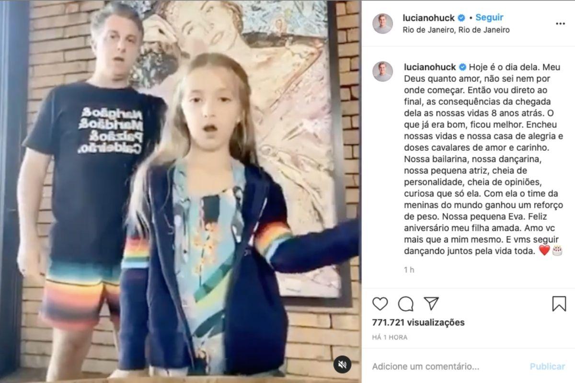The image size is (575, 383).
Task: Open the Rio de Janeiro location link
Action: tap(457, 30)
